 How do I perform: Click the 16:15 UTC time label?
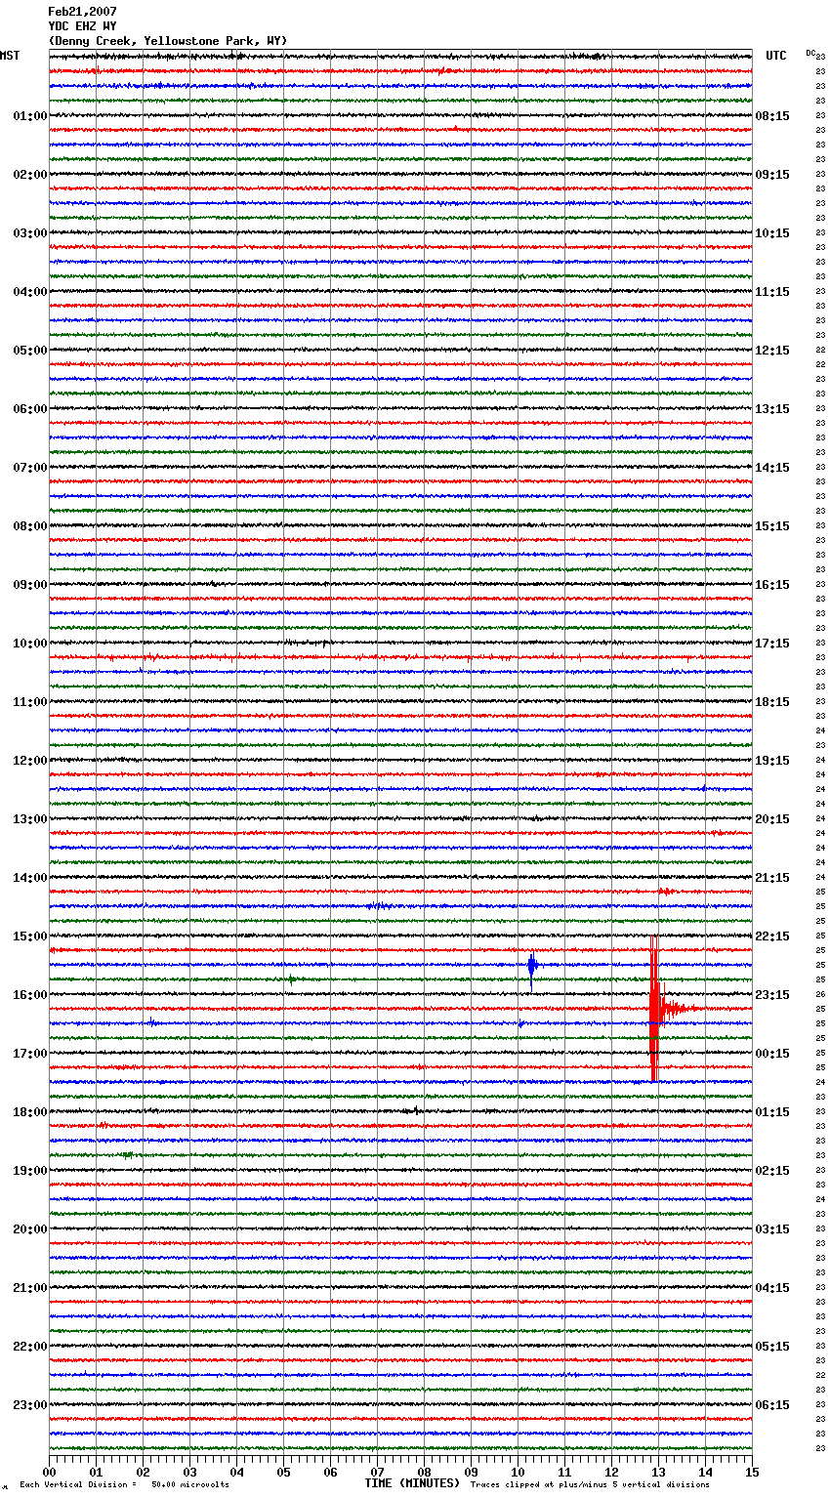click(x=772, y=585)
